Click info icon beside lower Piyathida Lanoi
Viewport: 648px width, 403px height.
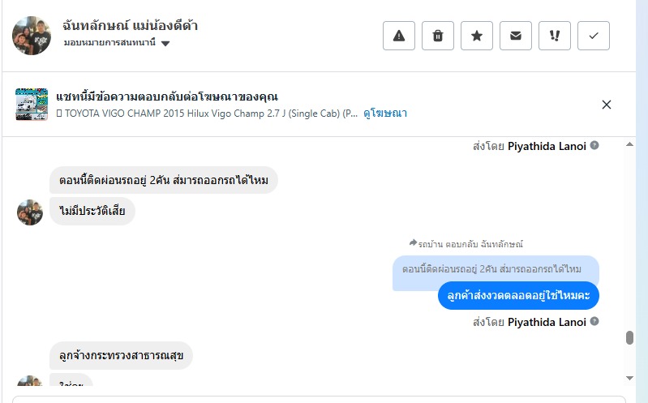click(x=594, y=322)
